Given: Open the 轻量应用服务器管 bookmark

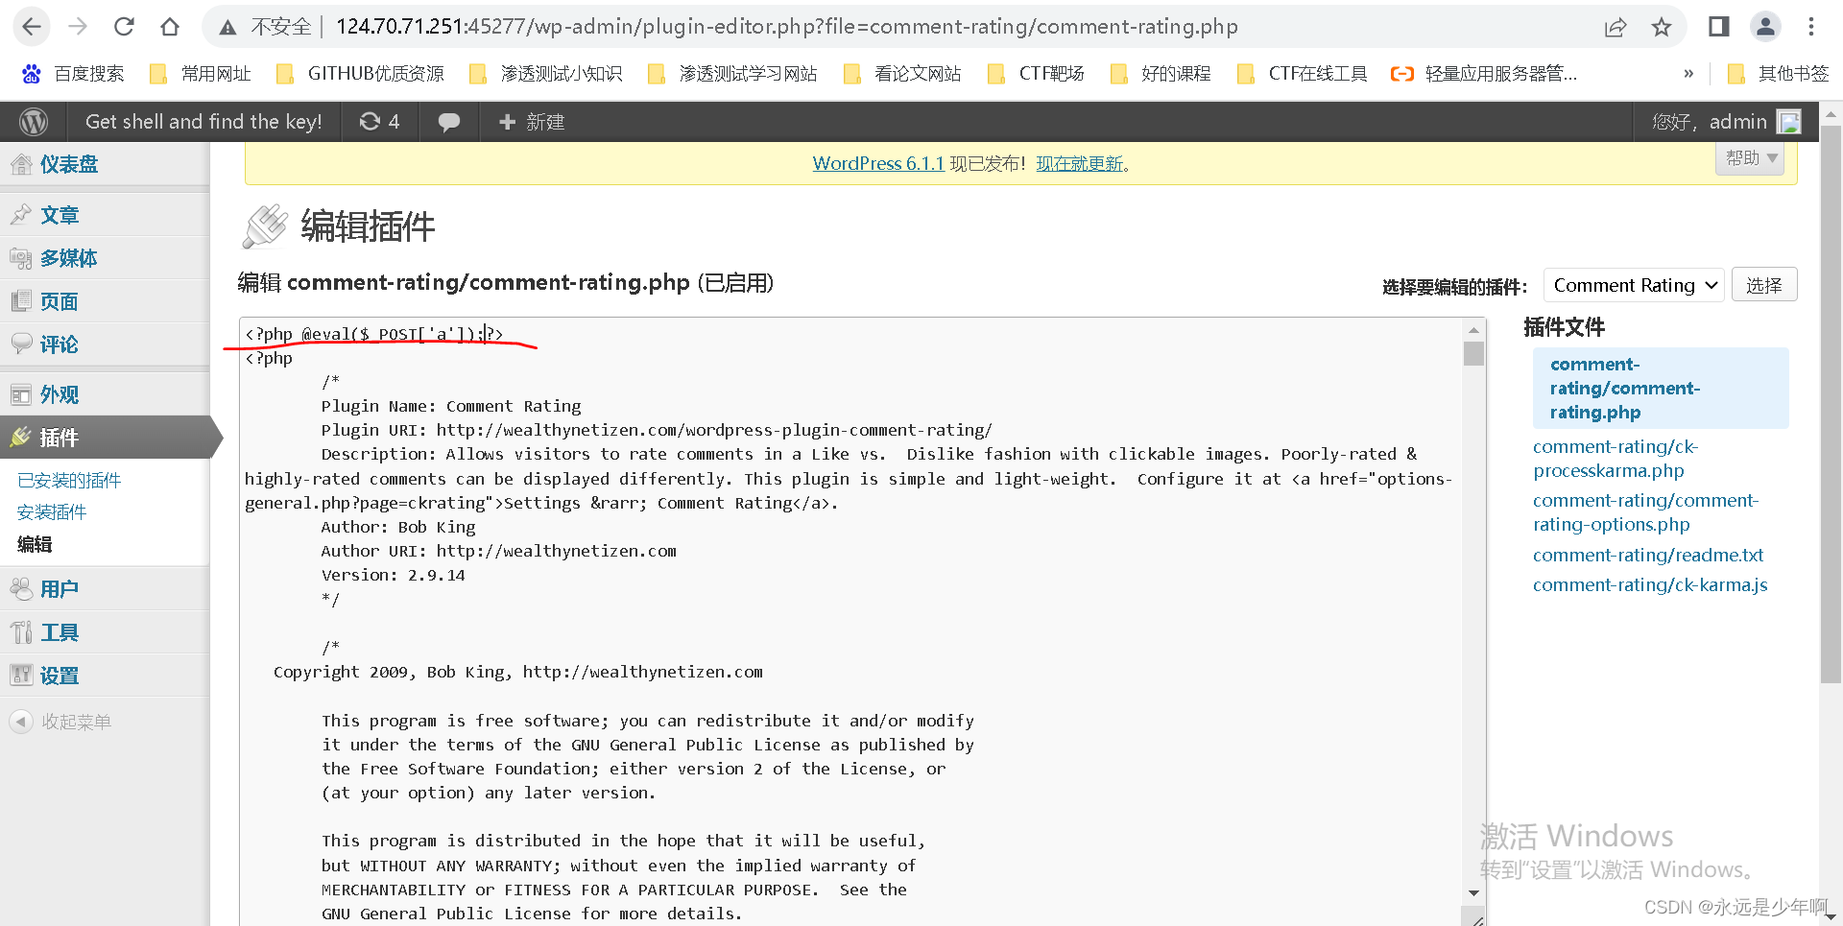Looking at the screenshot, I should click(x=1484, y=74).
